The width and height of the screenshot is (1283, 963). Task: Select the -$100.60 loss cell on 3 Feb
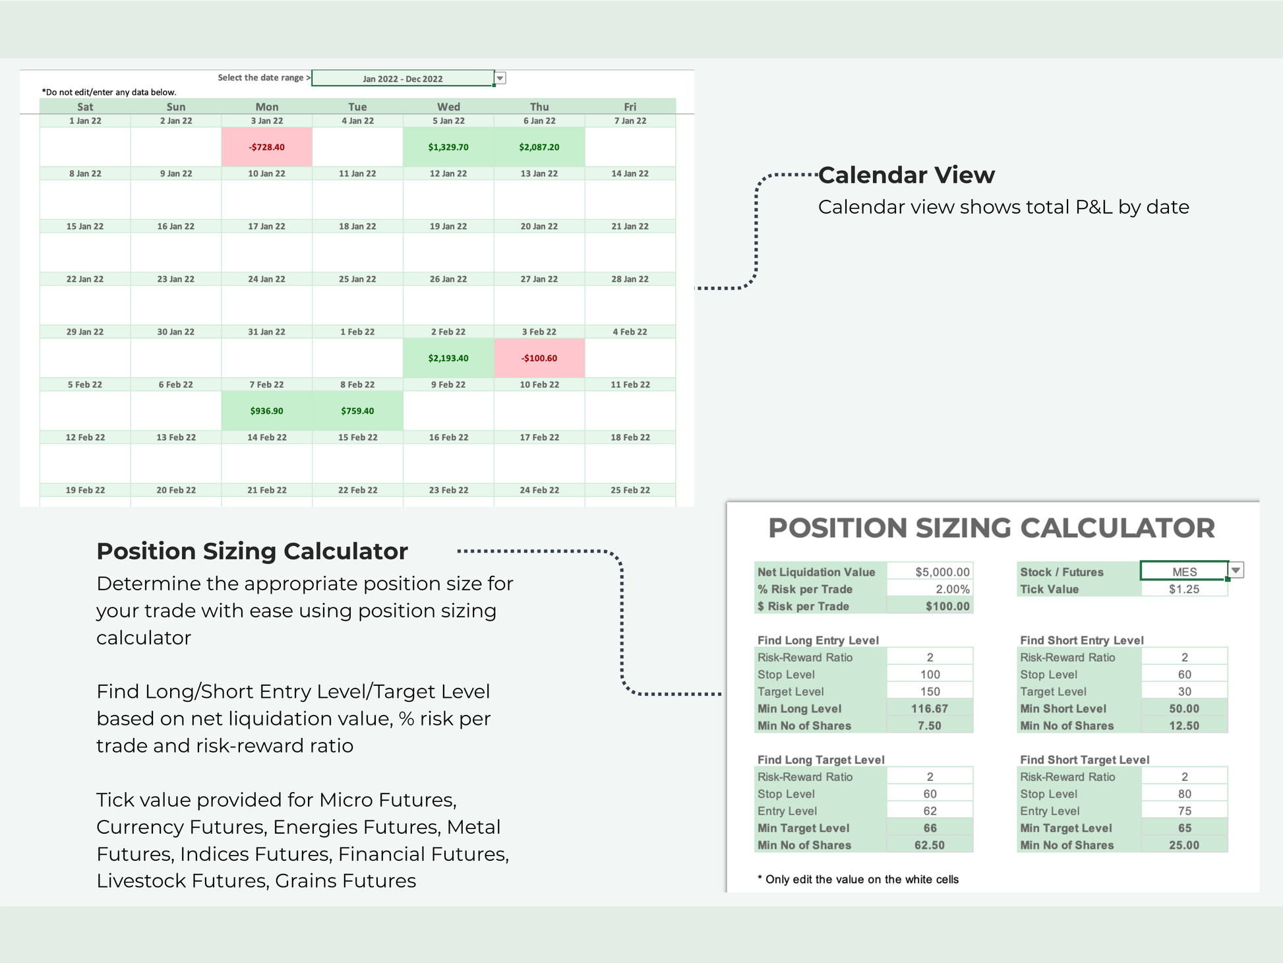[x=539, y=358]
